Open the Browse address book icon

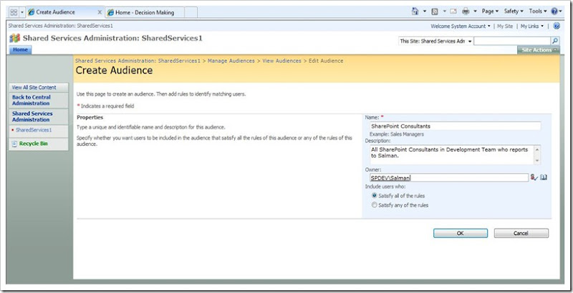click(x=544, y=178)
